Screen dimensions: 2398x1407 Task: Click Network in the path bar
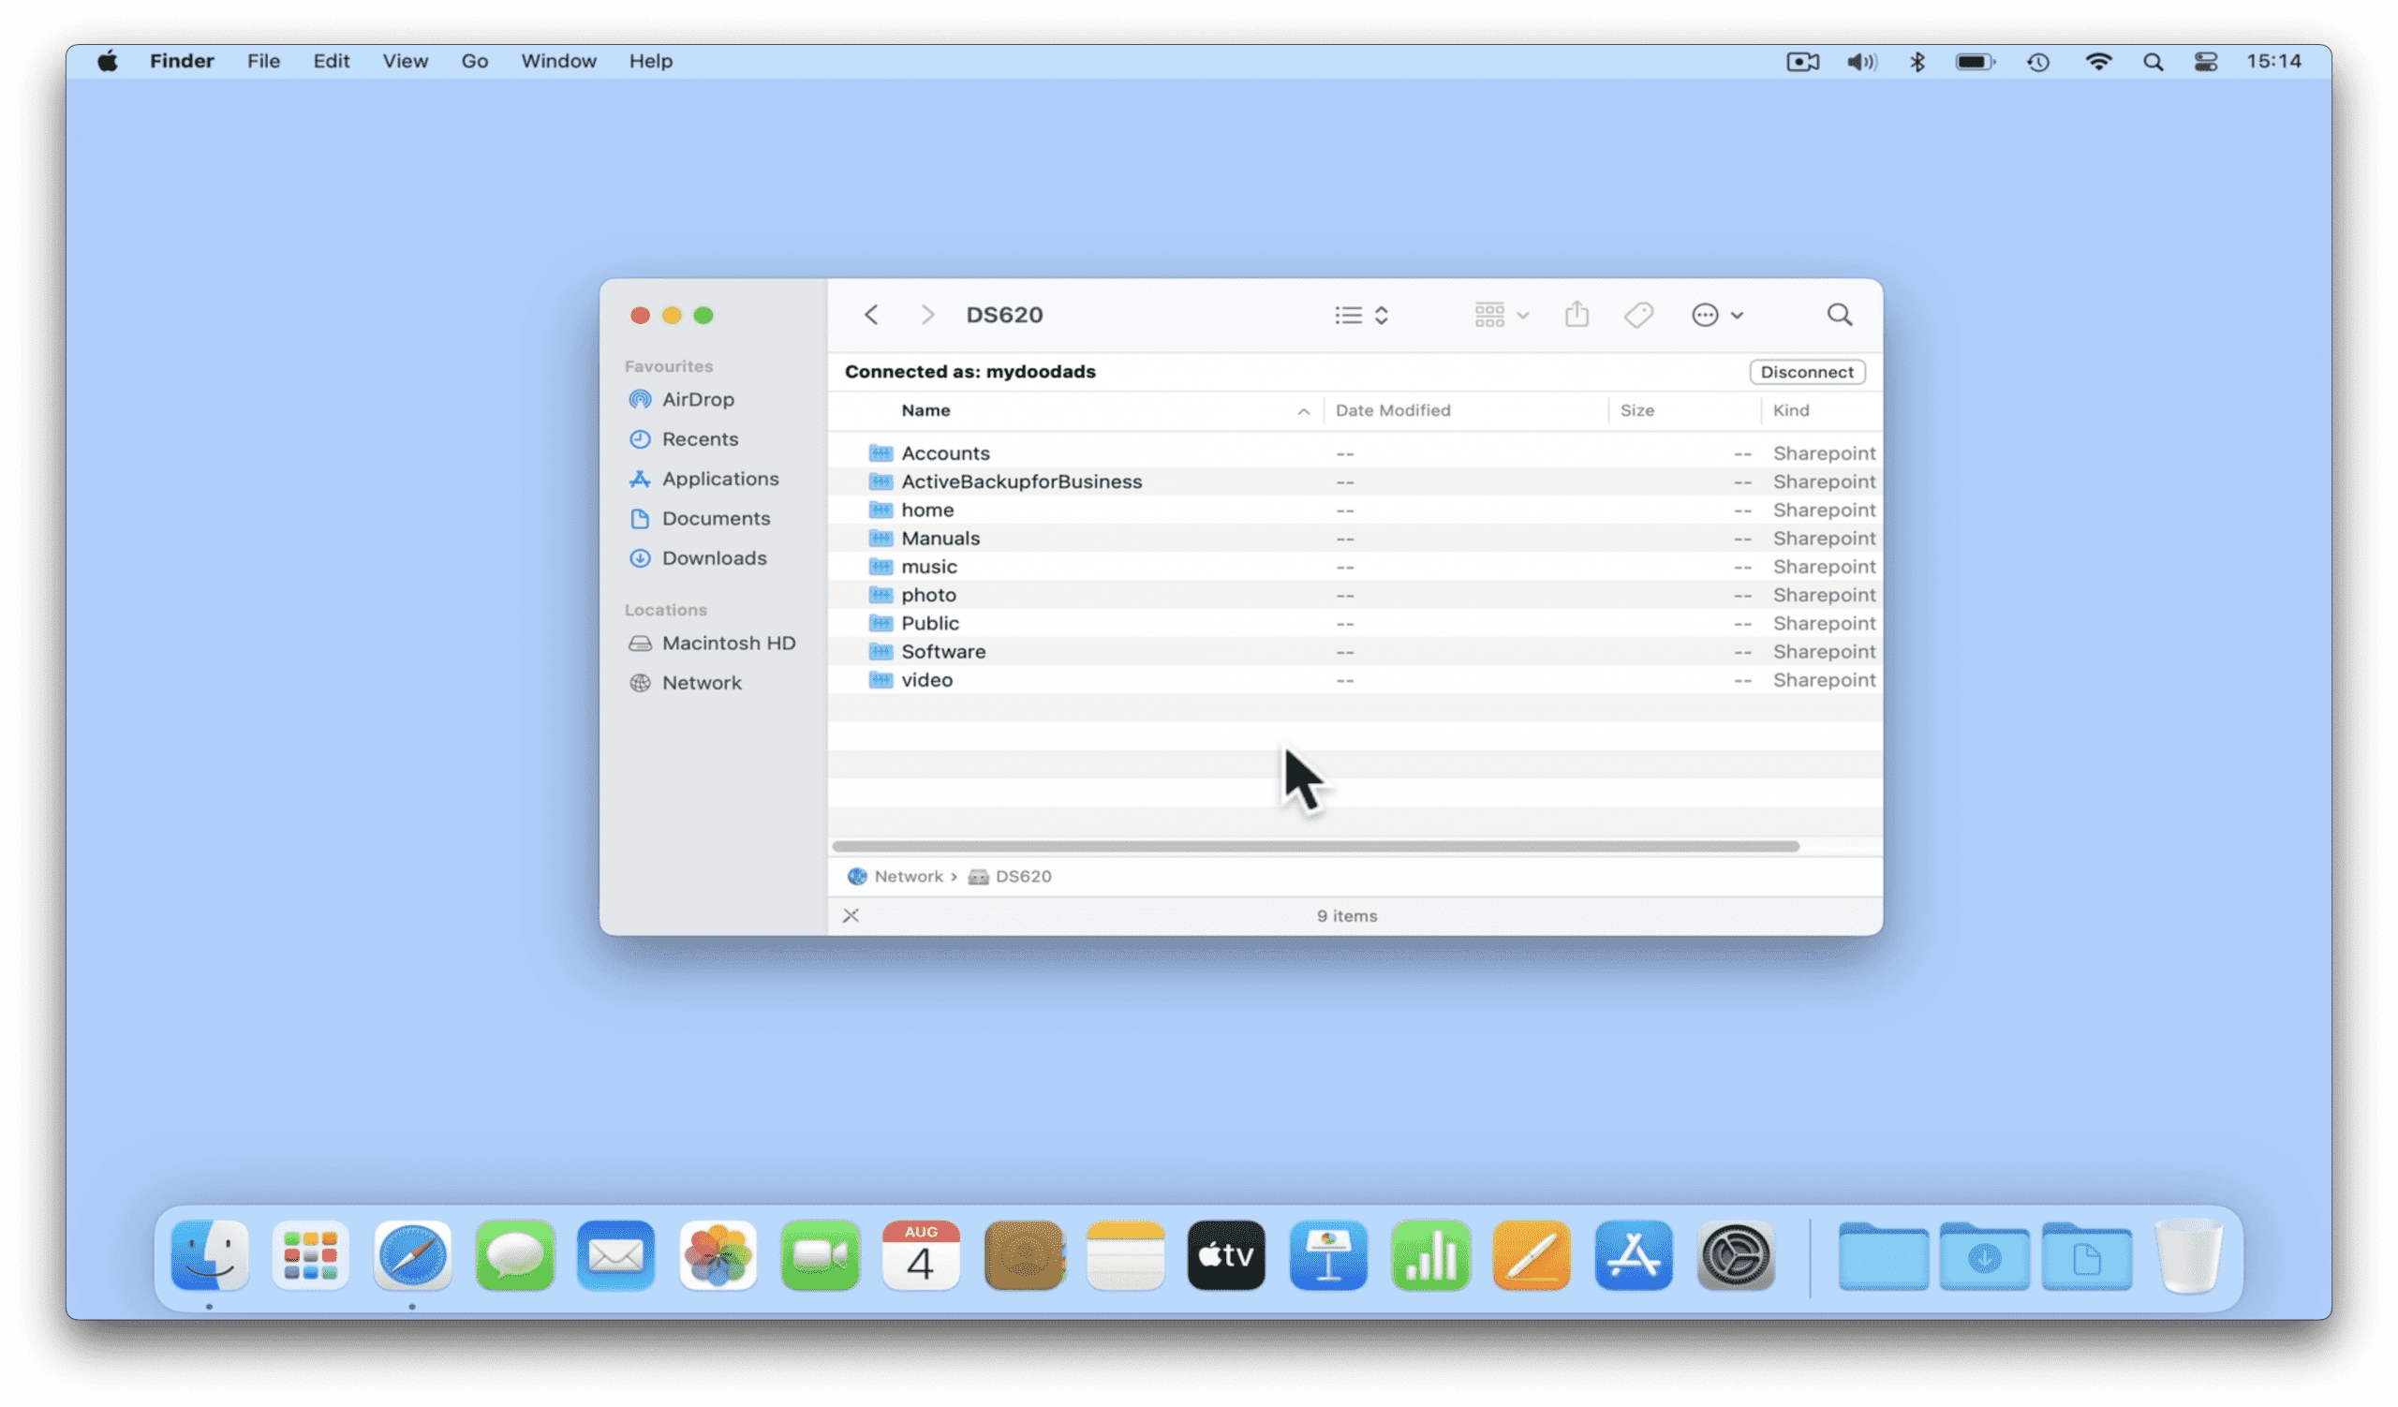909,877
